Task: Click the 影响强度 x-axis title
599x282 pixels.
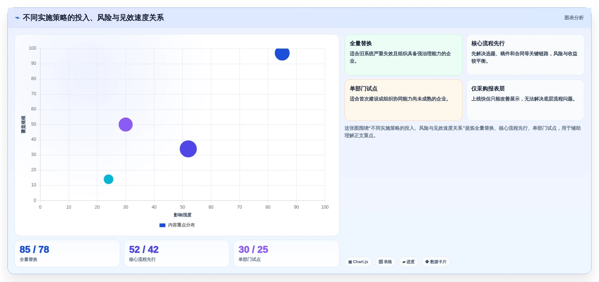Action: (x=182, y=215)
